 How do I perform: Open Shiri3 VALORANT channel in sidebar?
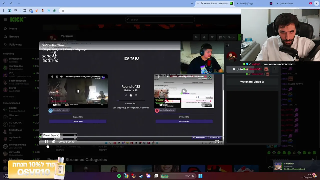tap(20, 89)
